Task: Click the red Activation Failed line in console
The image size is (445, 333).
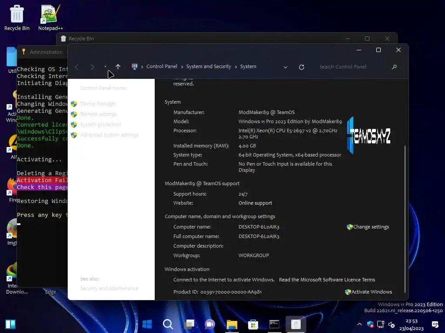Action: pyautogui.click(x=42, y=180)
